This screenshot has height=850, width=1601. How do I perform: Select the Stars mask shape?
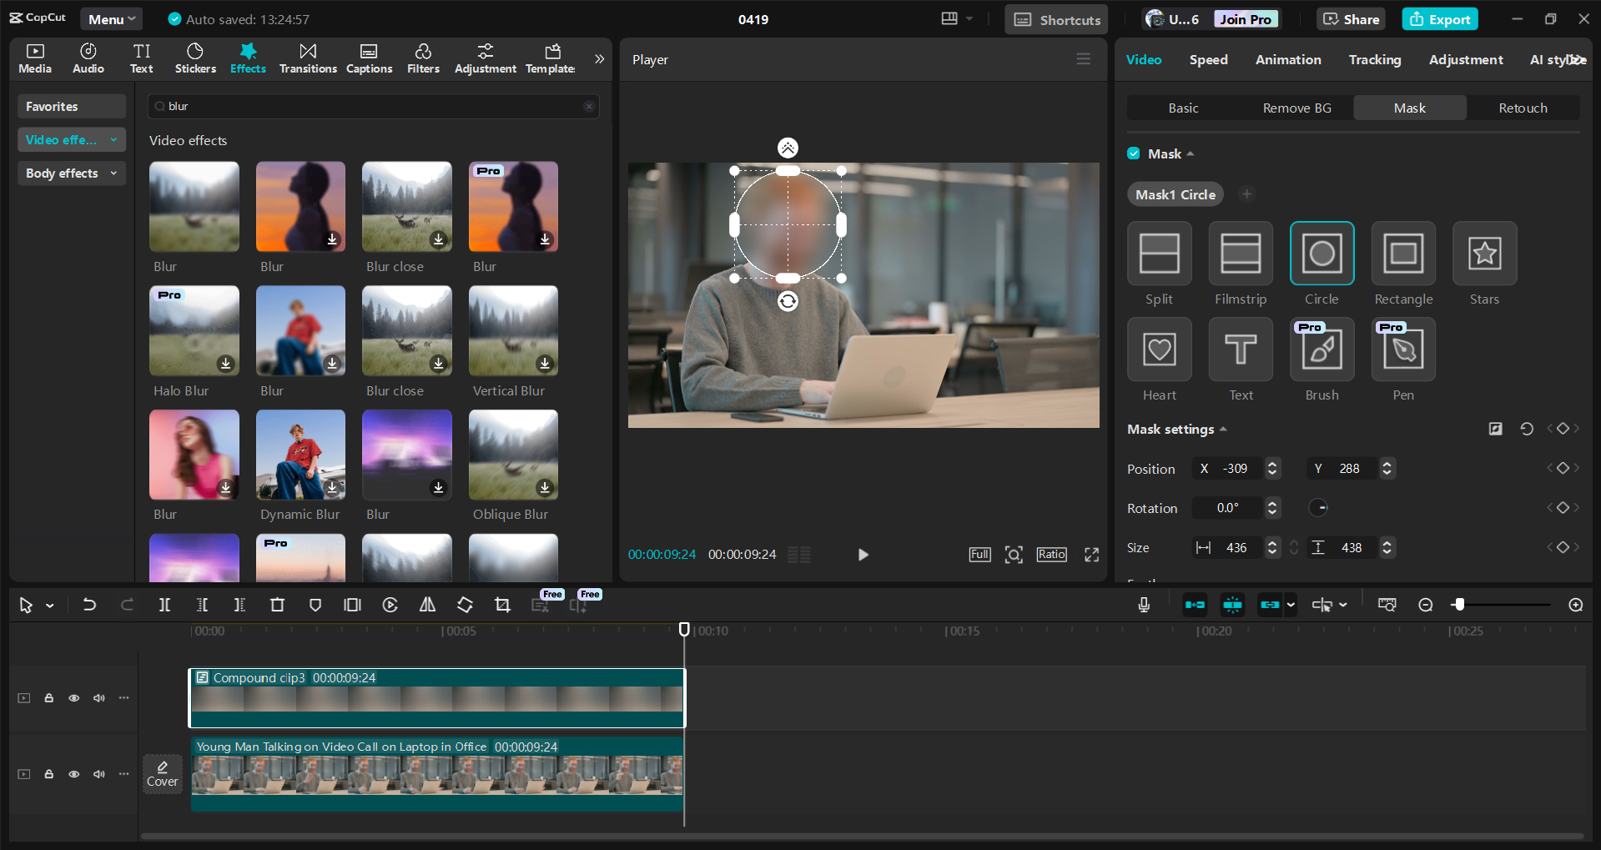(x=1484, y=254)
